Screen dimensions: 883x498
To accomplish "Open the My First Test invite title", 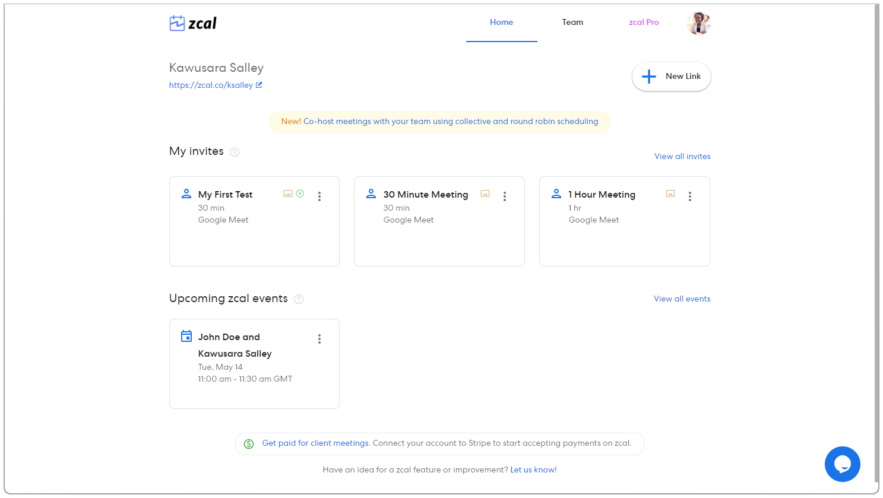I will [226, 195].
